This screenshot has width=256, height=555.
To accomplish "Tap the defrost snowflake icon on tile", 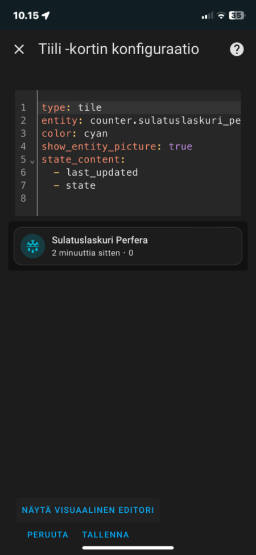I will (32, 246).
